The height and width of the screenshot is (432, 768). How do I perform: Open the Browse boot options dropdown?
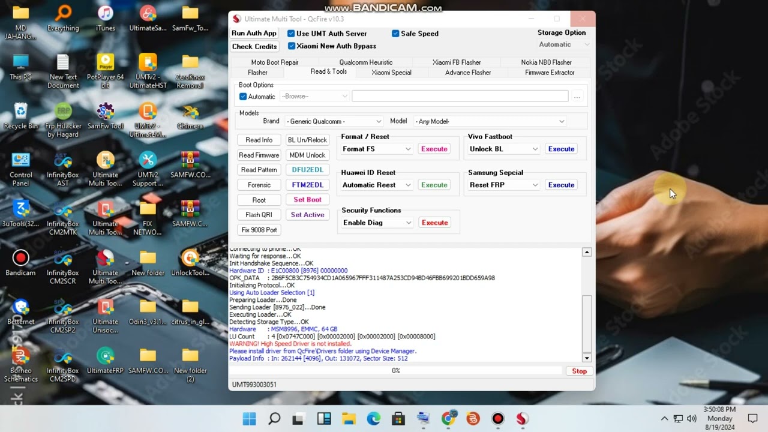coord(314,96)
